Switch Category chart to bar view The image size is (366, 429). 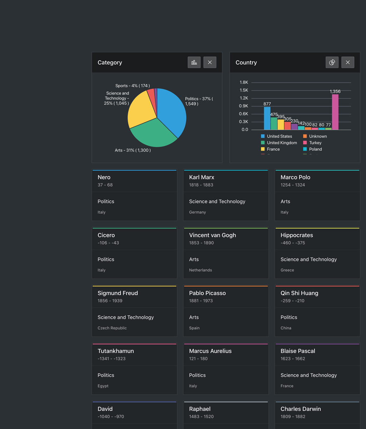pos(194,62)
